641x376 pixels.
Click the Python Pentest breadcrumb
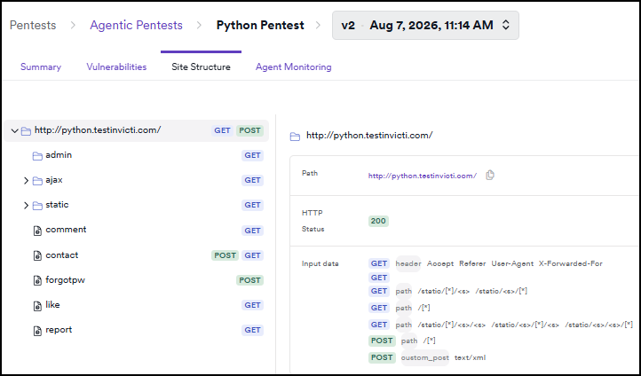pos(260,26)
